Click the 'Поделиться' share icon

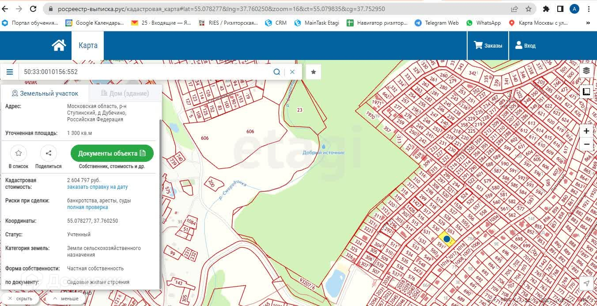click(49, 153)
